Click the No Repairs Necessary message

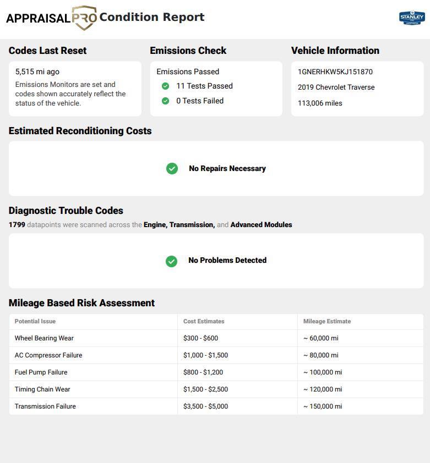227,168
